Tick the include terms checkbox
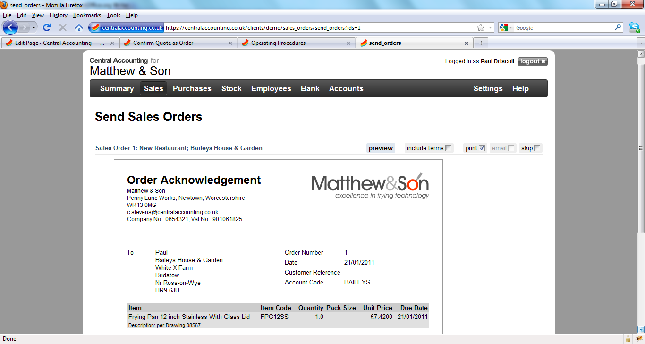The image size is (645, 344). click(449, 148)
